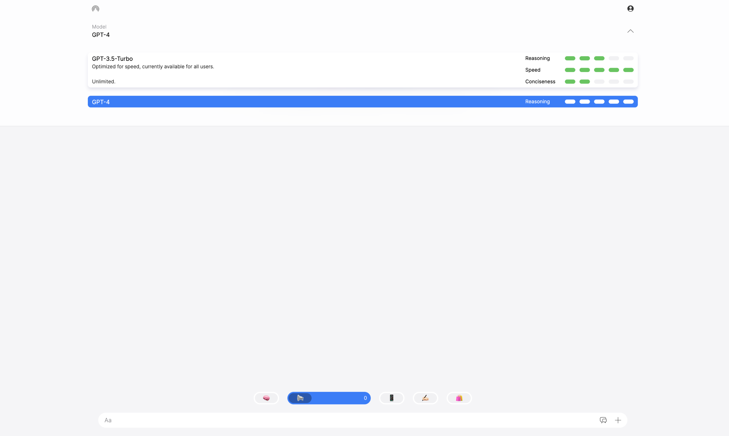Click the counter '0' in blue pill
729x436 pixels.
pyautogui.click(x=365, y=398)
